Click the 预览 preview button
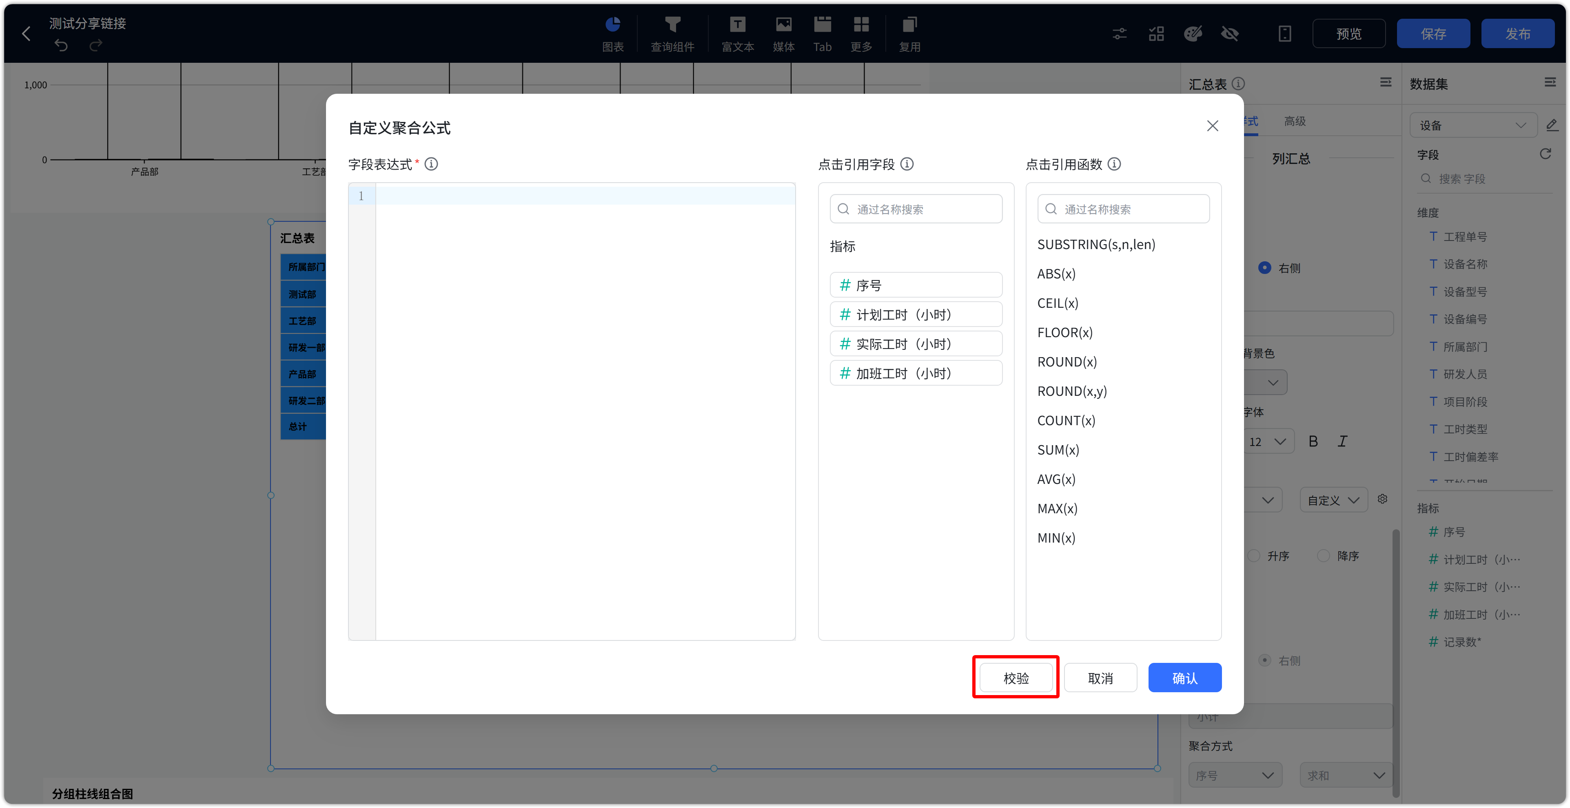This screenshot has width=1570, height=808. 1348,33
